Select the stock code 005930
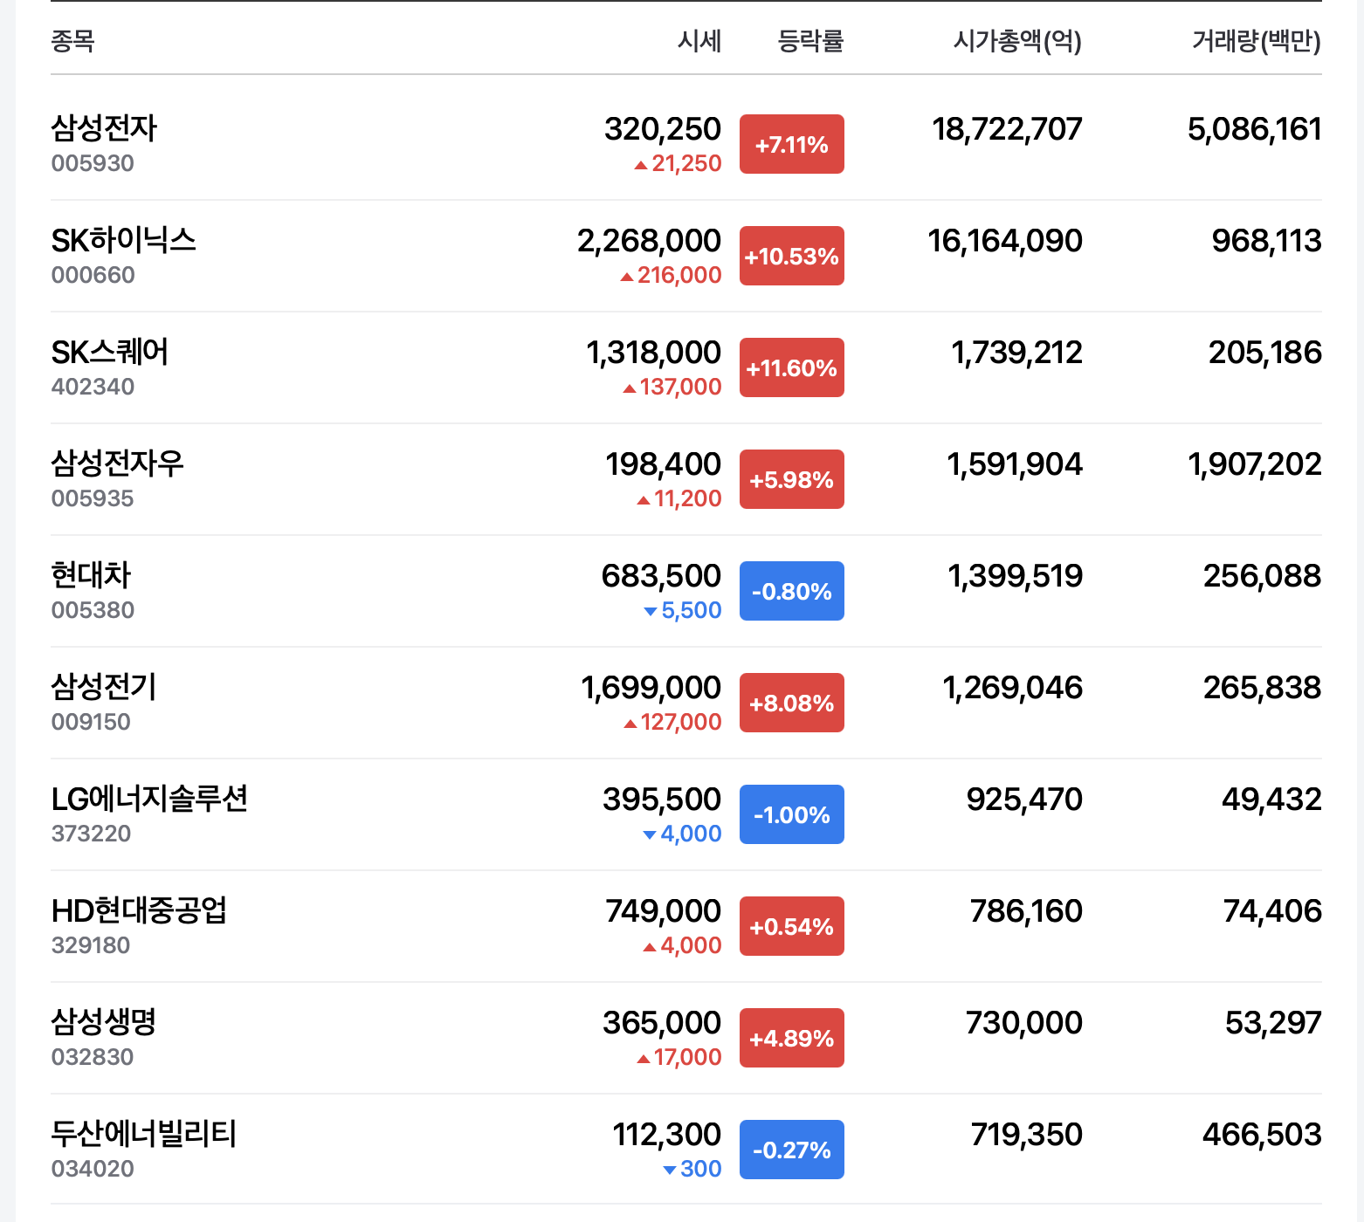Viewport: 1364px width, 1222px height. pyautogui.click(x=93, y=163)
